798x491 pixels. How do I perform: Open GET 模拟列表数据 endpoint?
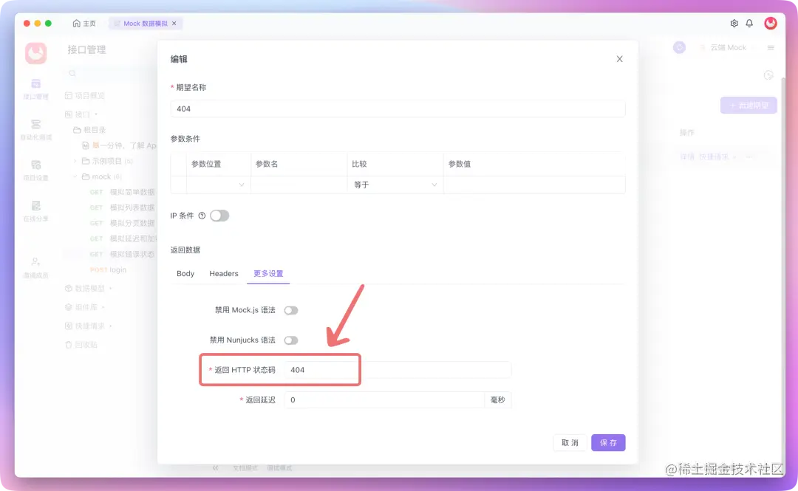pyautogui.click(x=122, y=207)
